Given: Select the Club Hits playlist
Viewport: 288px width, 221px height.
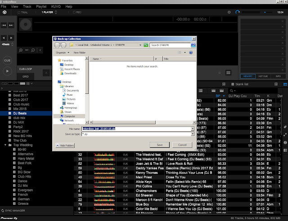Looking at the screenshot, I should click(x=24, y=177).
